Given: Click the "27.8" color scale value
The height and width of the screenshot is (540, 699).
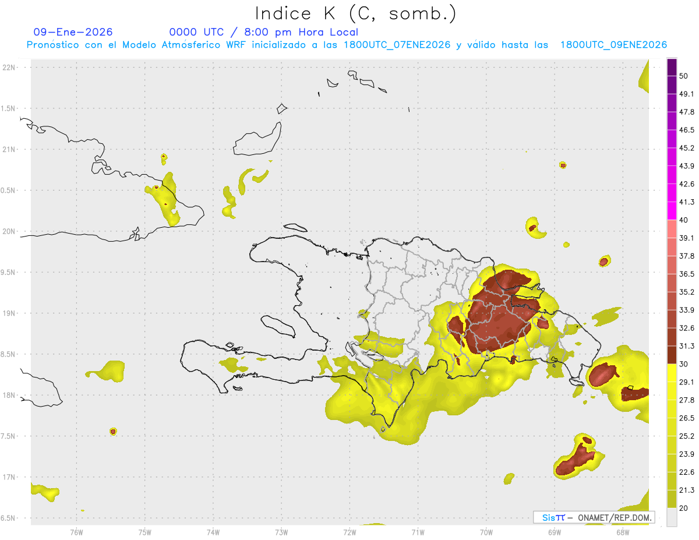Looking at the screenshot, I should pyautogui.click(x=687, y=400).
